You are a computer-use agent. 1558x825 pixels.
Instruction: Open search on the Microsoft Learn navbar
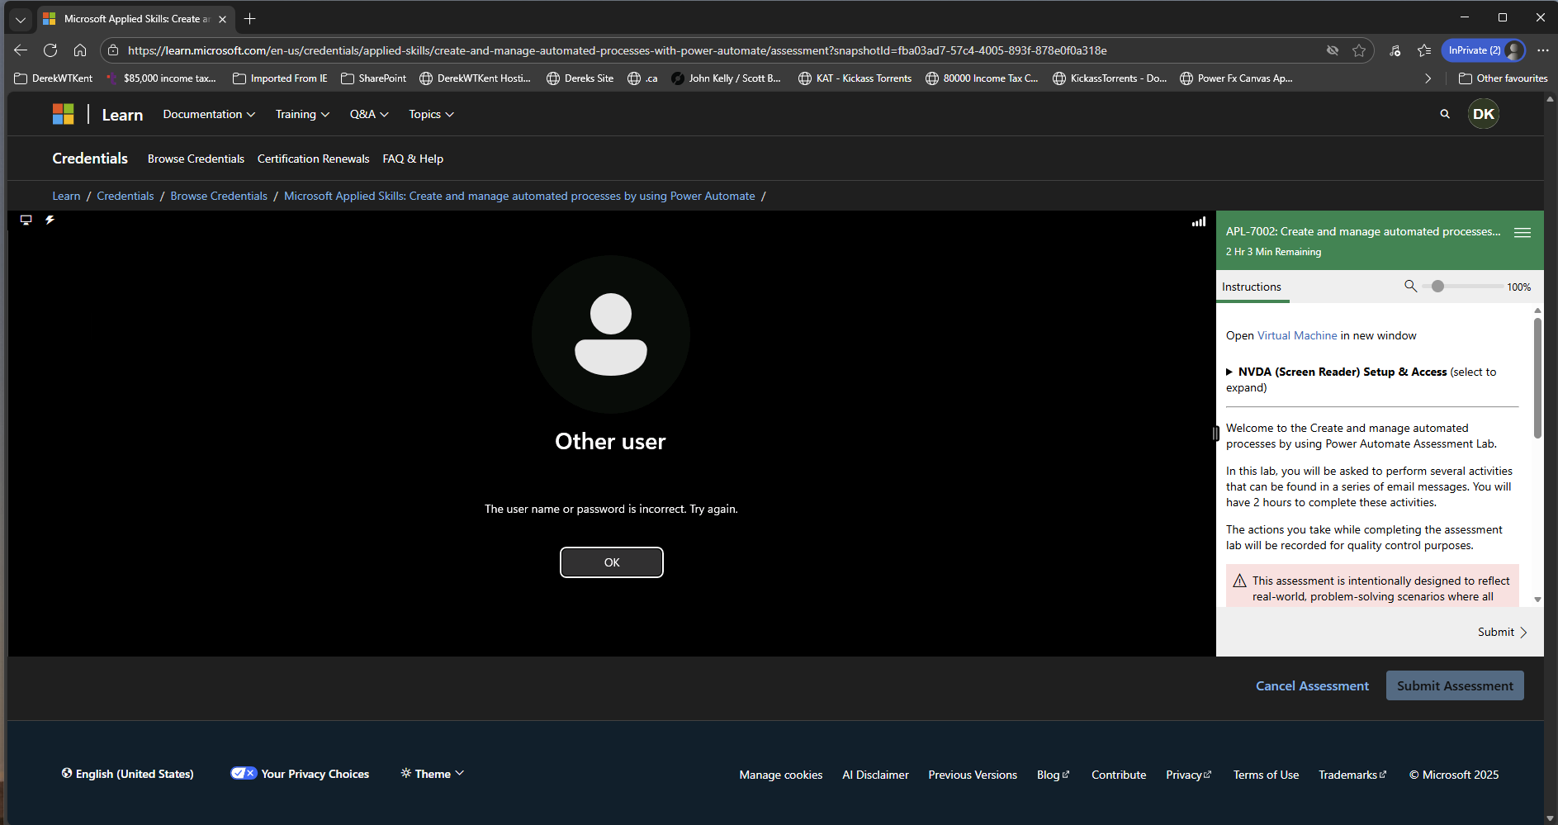pyautogui.click(x=1444, y=114)
